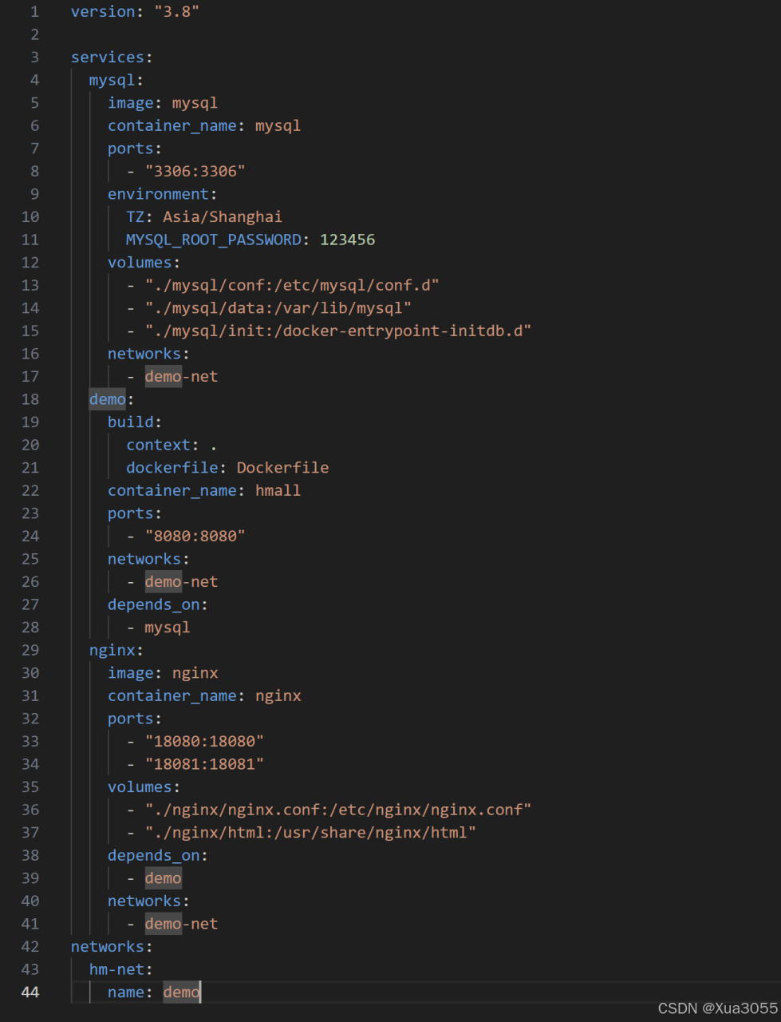Viewport: 781px width, 1022px height.
Task: Click the CSDN @Xua3055 watermark
Action: (x=717, y=1008)
